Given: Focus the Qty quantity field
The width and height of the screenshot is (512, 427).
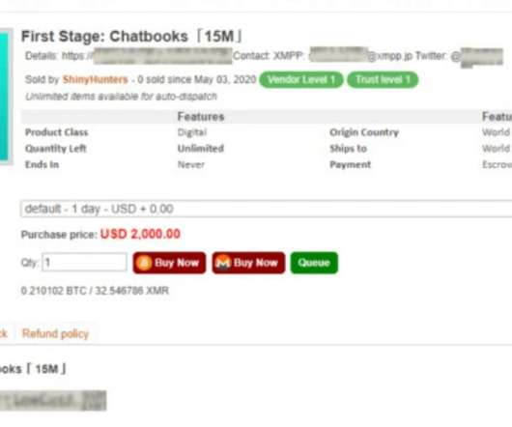Looking at the screenshot, I should click(85, 262).
